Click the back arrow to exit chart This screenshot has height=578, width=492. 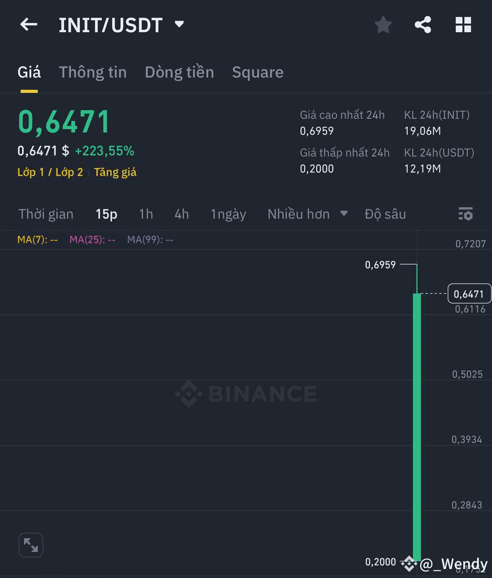28,24
